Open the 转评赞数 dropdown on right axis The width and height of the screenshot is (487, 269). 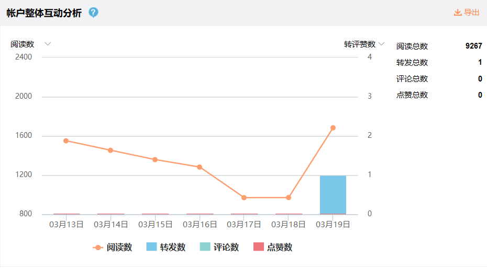(x=382, y=44)
